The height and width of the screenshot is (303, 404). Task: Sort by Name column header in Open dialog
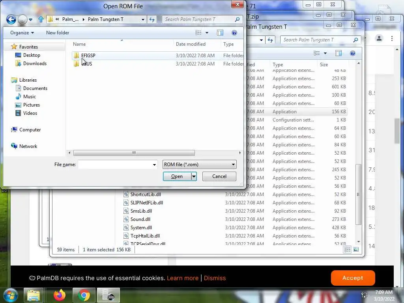79,44
